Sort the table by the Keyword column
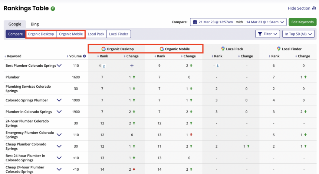 click(x=13, y=56)
